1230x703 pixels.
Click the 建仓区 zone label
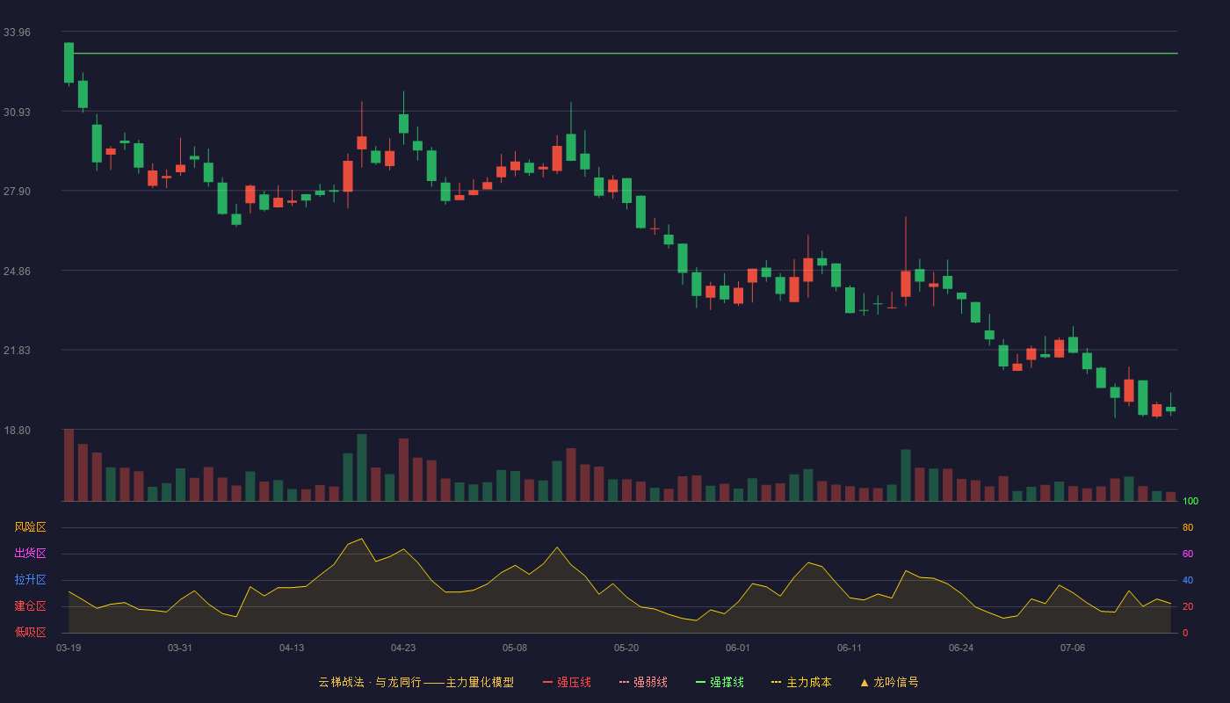click(x=30, y=606)
